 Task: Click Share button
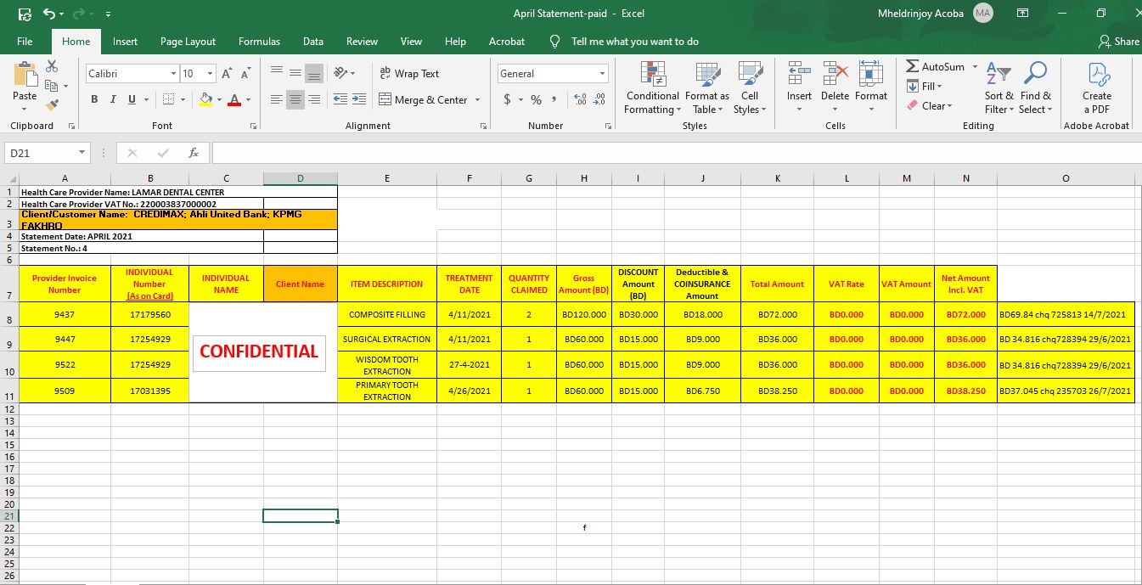coord(1118,41)
